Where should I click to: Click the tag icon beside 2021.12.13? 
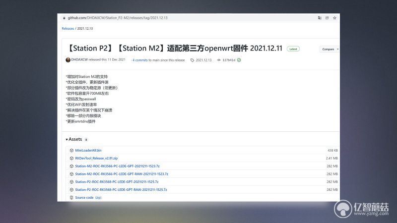pos(192,60)
